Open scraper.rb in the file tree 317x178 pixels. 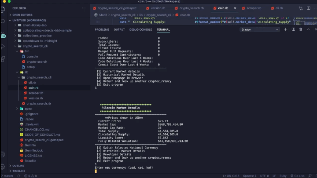pyautogui.click(x=36, y=93)
